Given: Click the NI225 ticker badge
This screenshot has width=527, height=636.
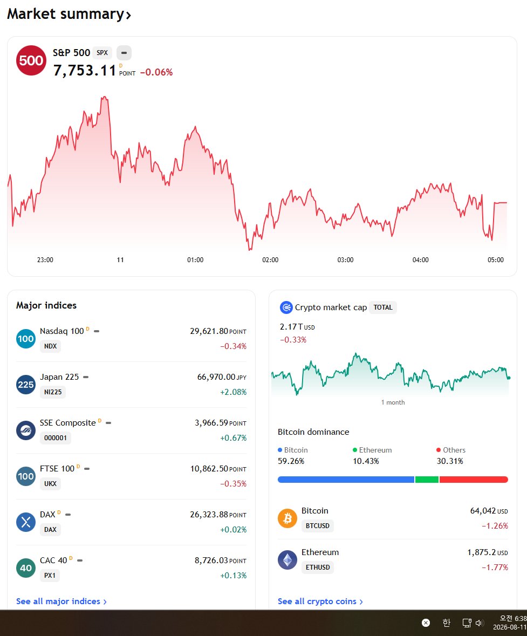Looking at the screenshot, I should tap(53, 392).
